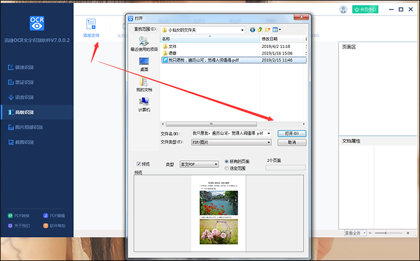Click the zoom-in plus button
This screenshot has height=261, width=420.
click(x=407, y=233)
